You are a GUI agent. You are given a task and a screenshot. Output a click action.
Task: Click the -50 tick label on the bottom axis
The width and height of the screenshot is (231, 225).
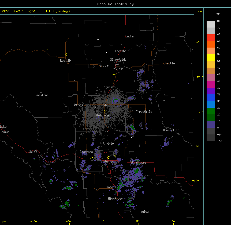coord(68,221)
